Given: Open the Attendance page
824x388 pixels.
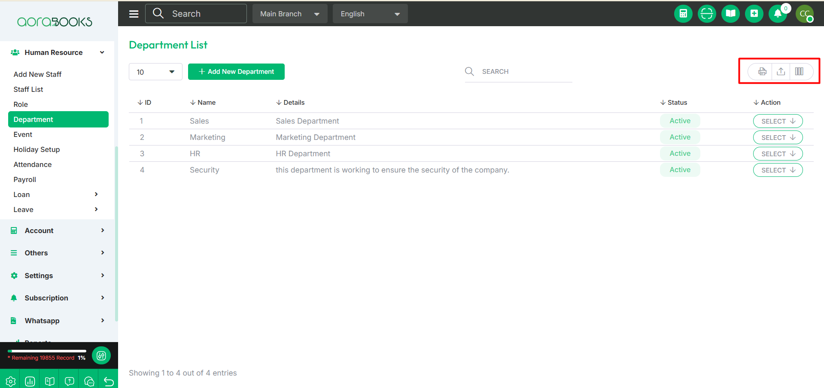Looking at the screenshot, I should pyautogui.click(x=33, y=164).
